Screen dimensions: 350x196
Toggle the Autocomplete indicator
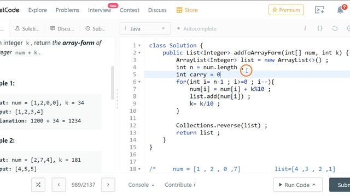tap(197, 29)
